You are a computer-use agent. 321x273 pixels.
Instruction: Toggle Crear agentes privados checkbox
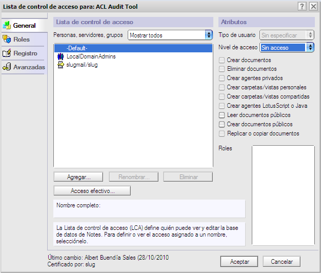[x=222, y=78]
